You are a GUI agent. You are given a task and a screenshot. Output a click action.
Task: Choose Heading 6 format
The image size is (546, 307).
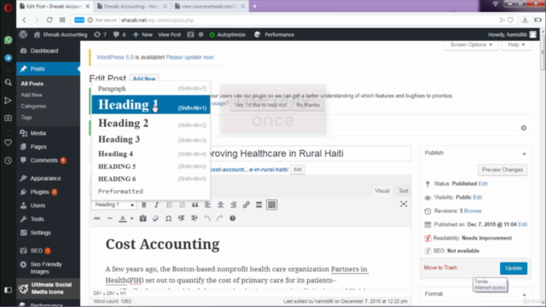[151, 179]
